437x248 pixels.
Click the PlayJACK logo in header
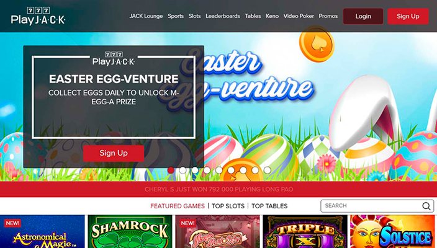pyautogui.click(x=38, y=16)
